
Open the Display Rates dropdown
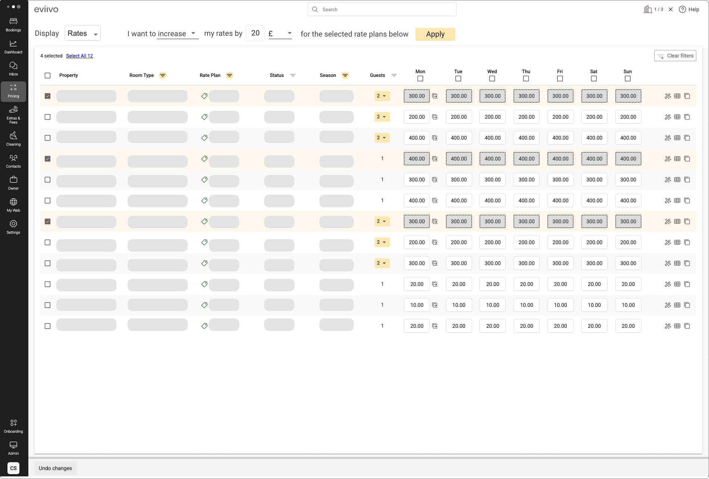coord(82,33)
